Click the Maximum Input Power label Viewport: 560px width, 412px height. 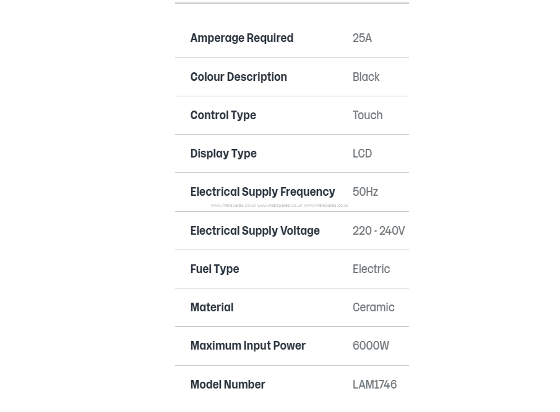[x=248, y=346]
